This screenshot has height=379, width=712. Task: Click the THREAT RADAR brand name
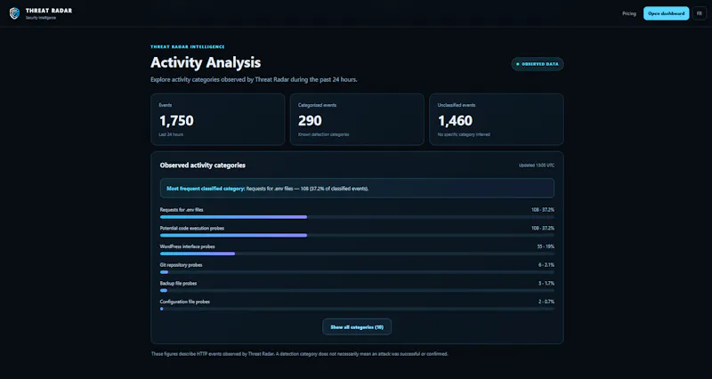[49, 11]
